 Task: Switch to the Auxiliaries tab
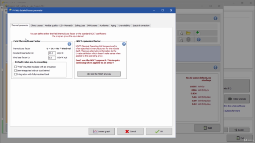104,25
